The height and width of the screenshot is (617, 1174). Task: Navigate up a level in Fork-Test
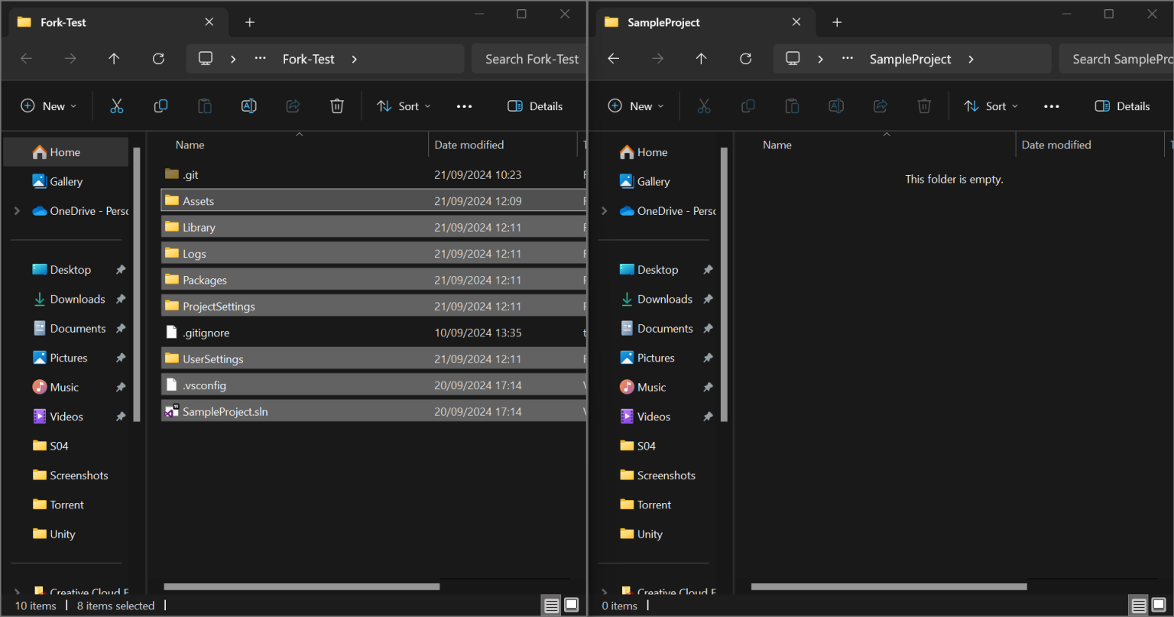coord(113,58)
